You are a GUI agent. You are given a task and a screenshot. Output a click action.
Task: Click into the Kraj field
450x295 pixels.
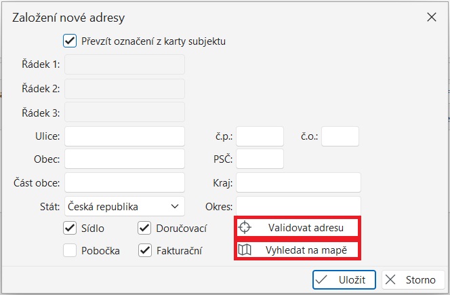[298, 182]
